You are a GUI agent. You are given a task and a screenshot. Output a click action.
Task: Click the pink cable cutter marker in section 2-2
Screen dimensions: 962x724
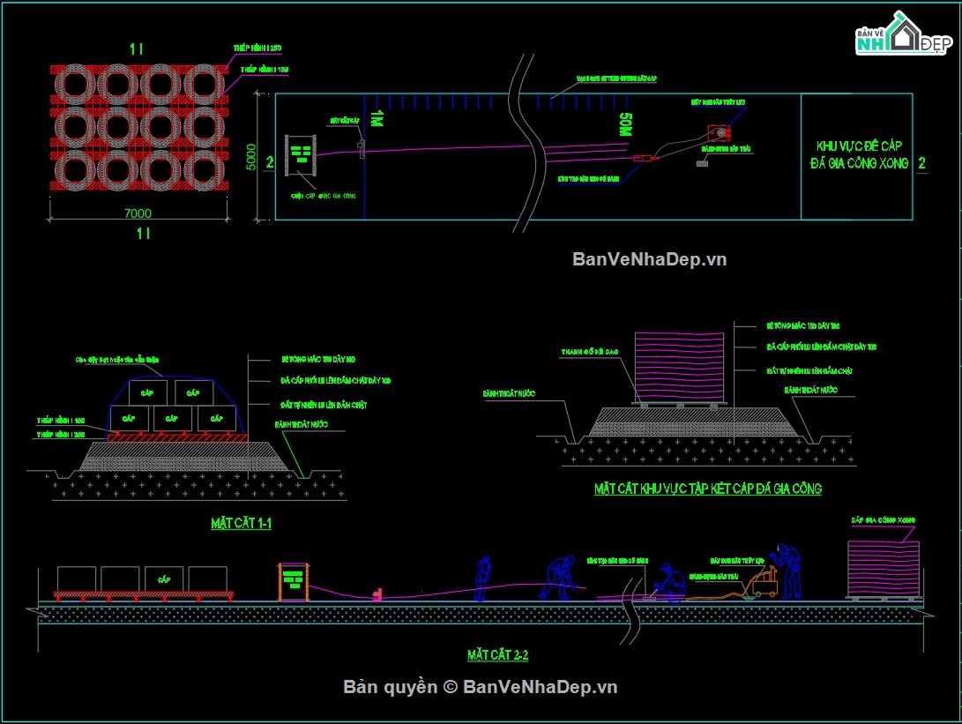point(377,593)
